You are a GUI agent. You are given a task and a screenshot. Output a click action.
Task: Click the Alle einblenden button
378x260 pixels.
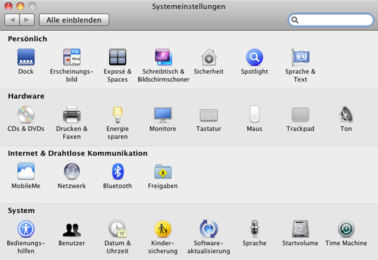(74, 20)
